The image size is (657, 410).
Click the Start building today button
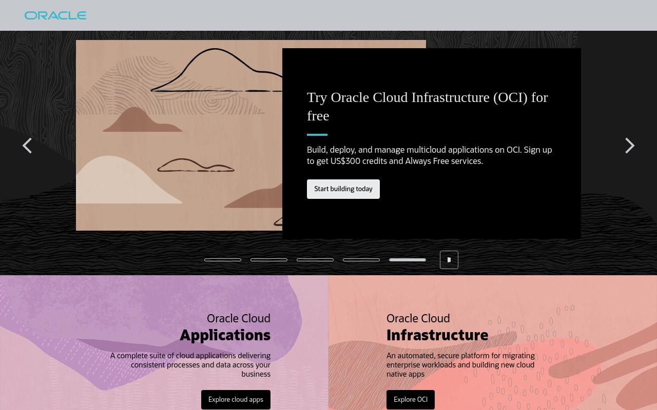[343, 189]
